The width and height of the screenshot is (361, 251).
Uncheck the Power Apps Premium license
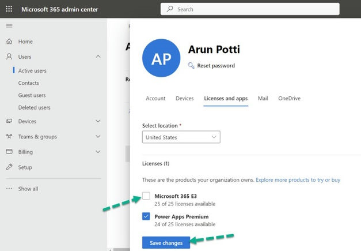(146, 217)
